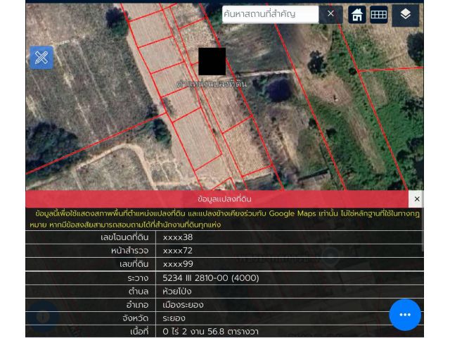450x338 pixels.
Task: Select the dark pond on the map
Action: pyautogui.click(x=278, y=90)
